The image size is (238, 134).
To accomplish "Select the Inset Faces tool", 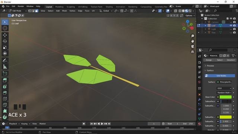I will [5, 87].
